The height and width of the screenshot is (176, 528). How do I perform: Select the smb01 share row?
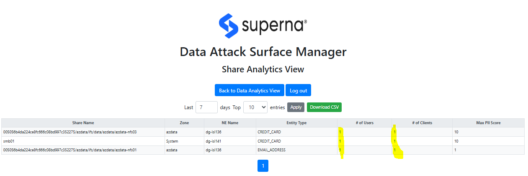point(263,141)
